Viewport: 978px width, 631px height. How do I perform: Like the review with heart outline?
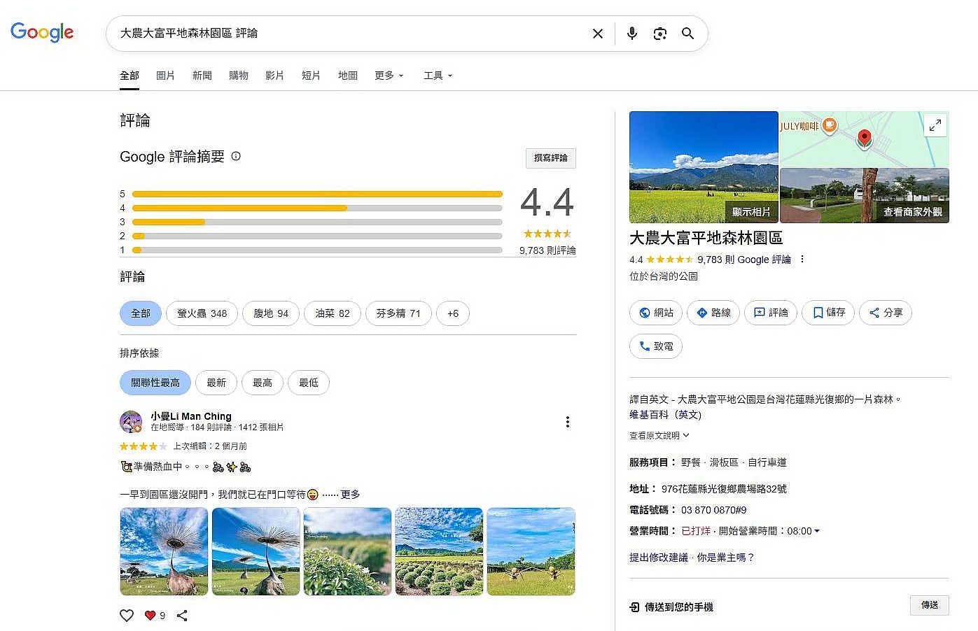127,616
